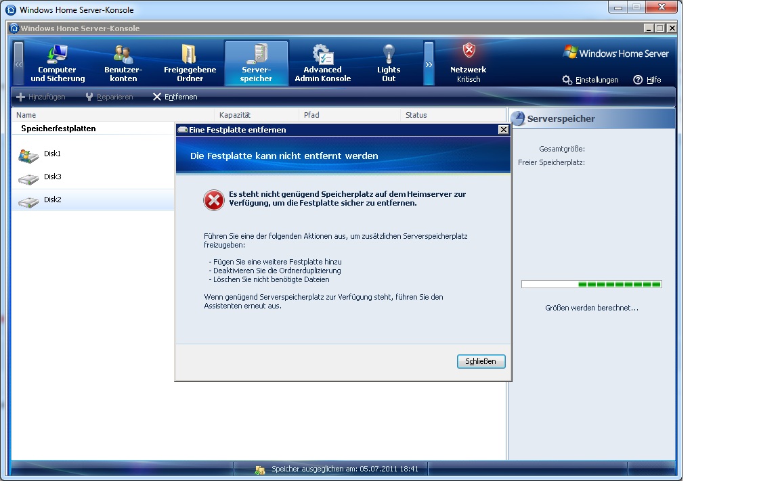Click the outer window title bar house icon

[x=10, y=9]
